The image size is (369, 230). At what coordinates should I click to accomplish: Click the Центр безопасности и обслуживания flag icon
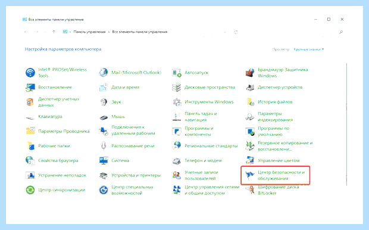[x=250, y=175]
